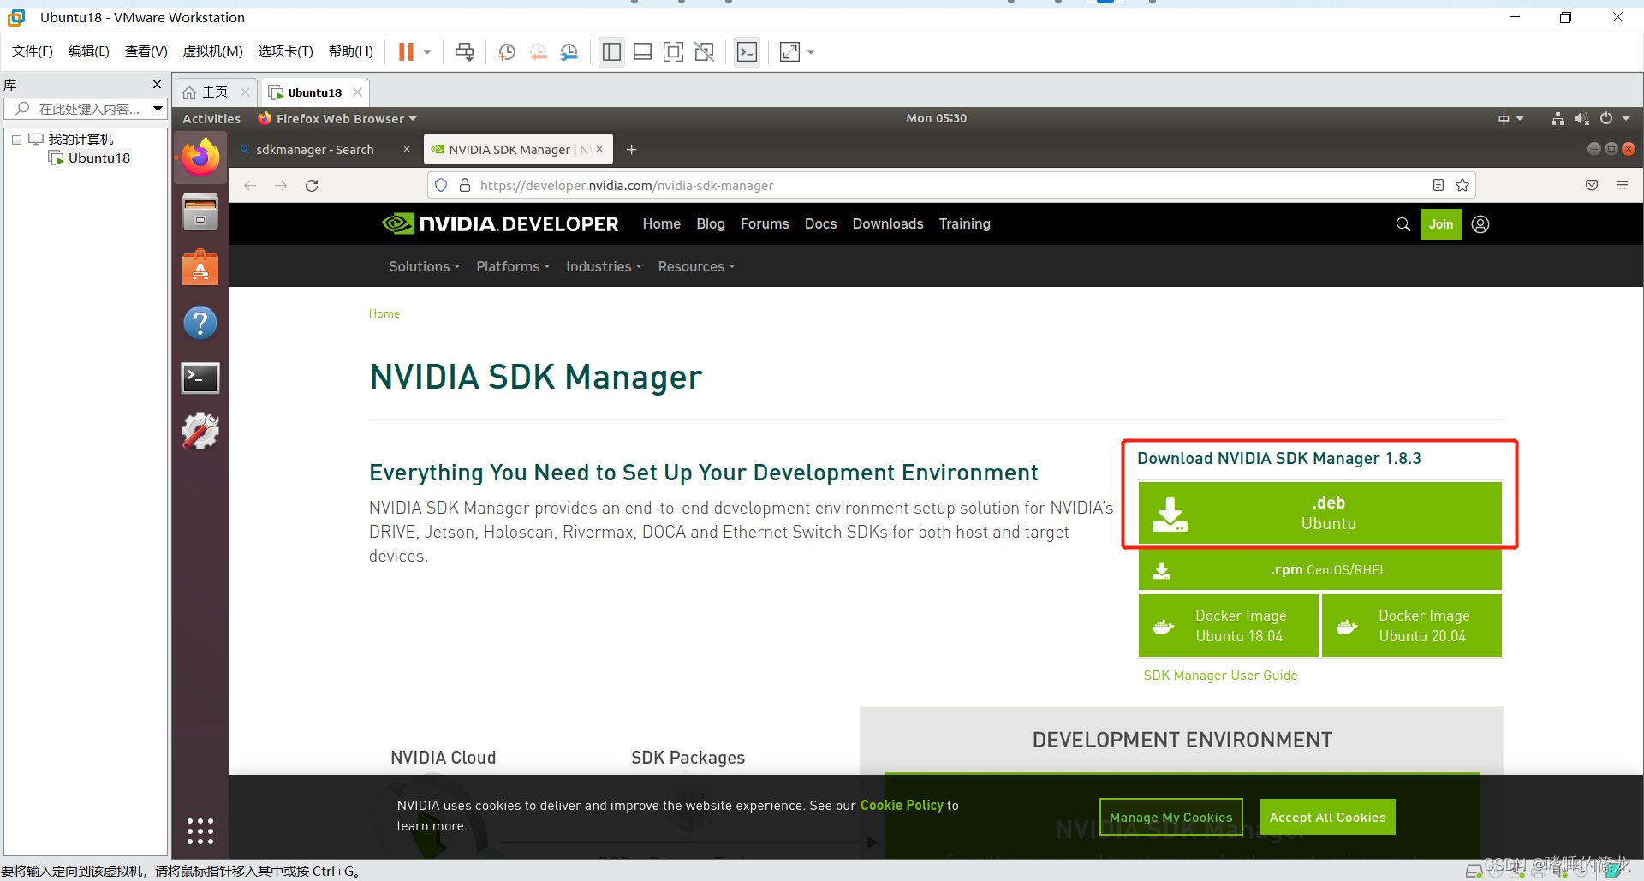Screen dimensions: 1644x881
Task: Pause the virtual machine
Action: click(x=406, y=52)
